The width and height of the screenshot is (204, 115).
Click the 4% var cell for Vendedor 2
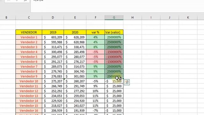pos(95,42)
